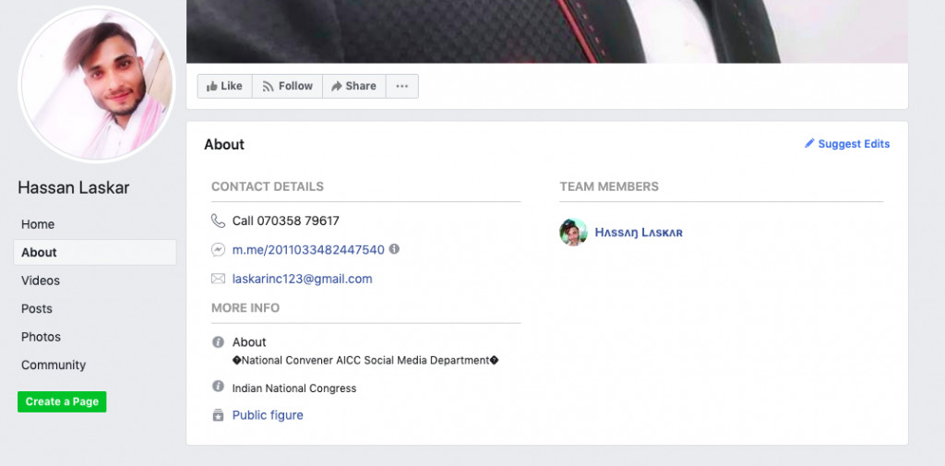This screenshot has height=466, width=945.
Task: View the Photos section
Action: (41, 337)
